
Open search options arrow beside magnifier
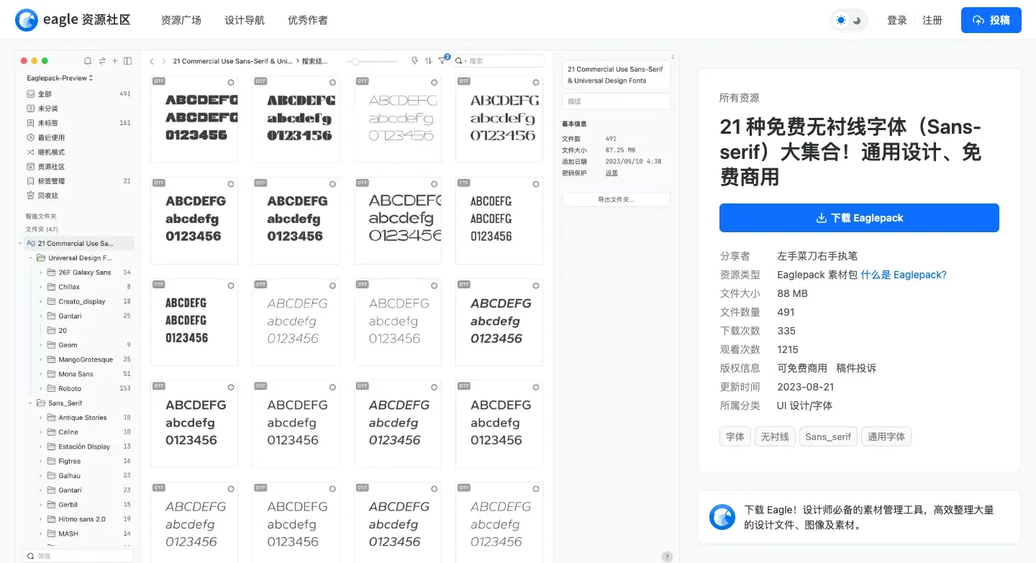click(465, 61)
